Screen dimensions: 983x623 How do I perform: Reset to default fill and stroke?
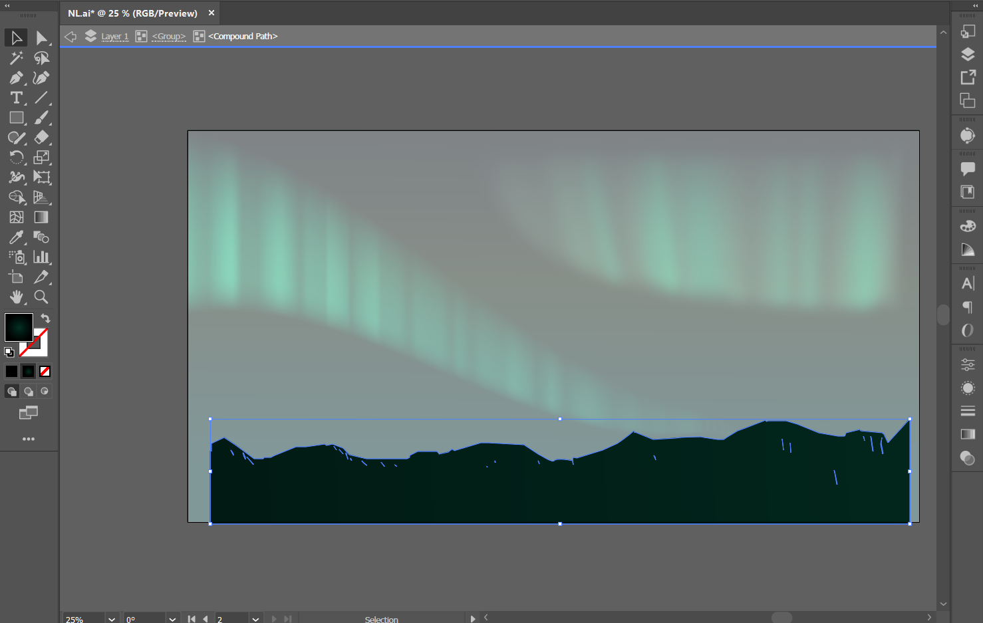click(x=9, y=352)
